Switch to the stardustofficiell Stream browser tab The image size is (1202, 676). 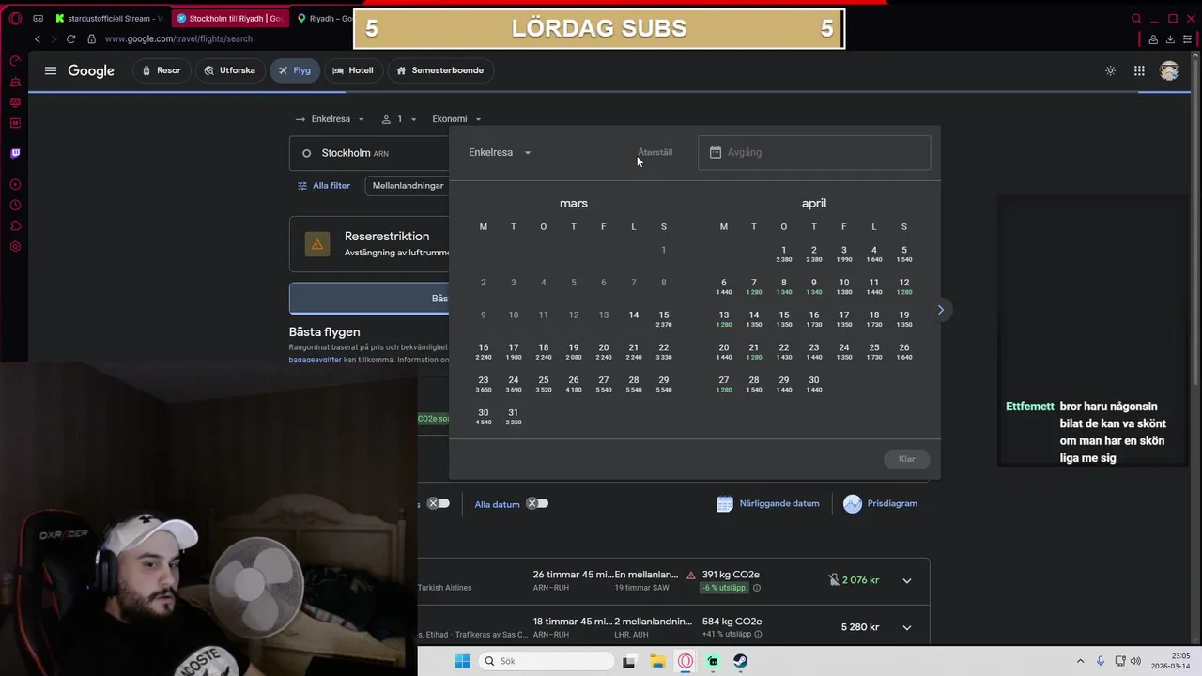109,18
